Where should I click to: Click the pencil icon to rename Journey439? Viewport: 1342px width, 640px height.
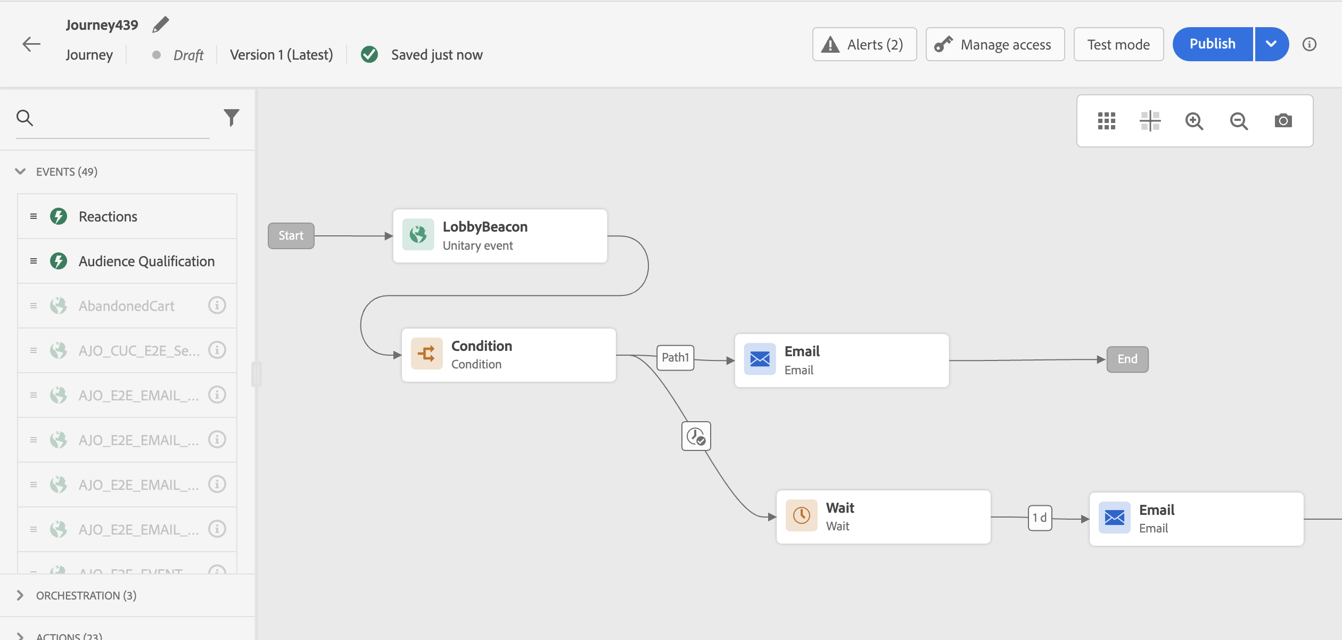coord(160,24)
